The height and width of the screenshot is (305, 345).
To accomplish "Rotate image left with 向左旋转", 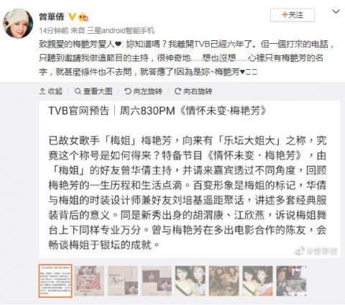I will click(x=143, y=91).
